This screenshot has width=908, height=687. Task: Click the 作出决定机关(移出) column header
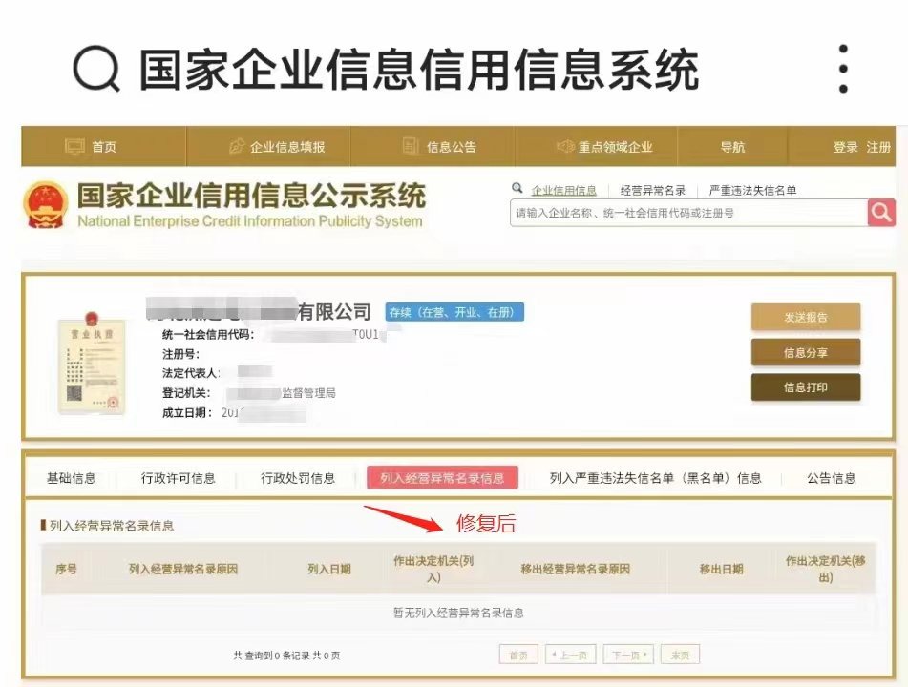pos(825,569)
